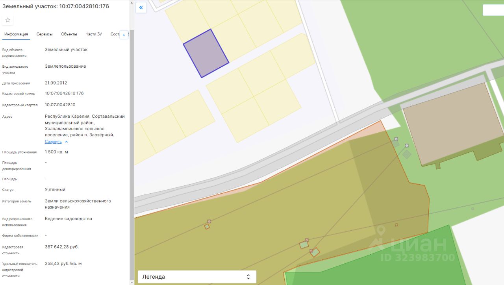Click the Категория земель label

(x=17, y=202)
